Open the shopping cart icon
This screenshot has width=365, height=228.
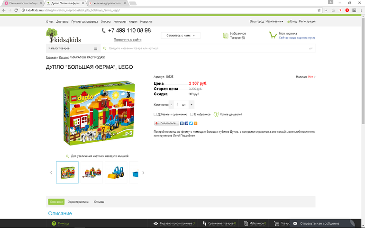273,35
